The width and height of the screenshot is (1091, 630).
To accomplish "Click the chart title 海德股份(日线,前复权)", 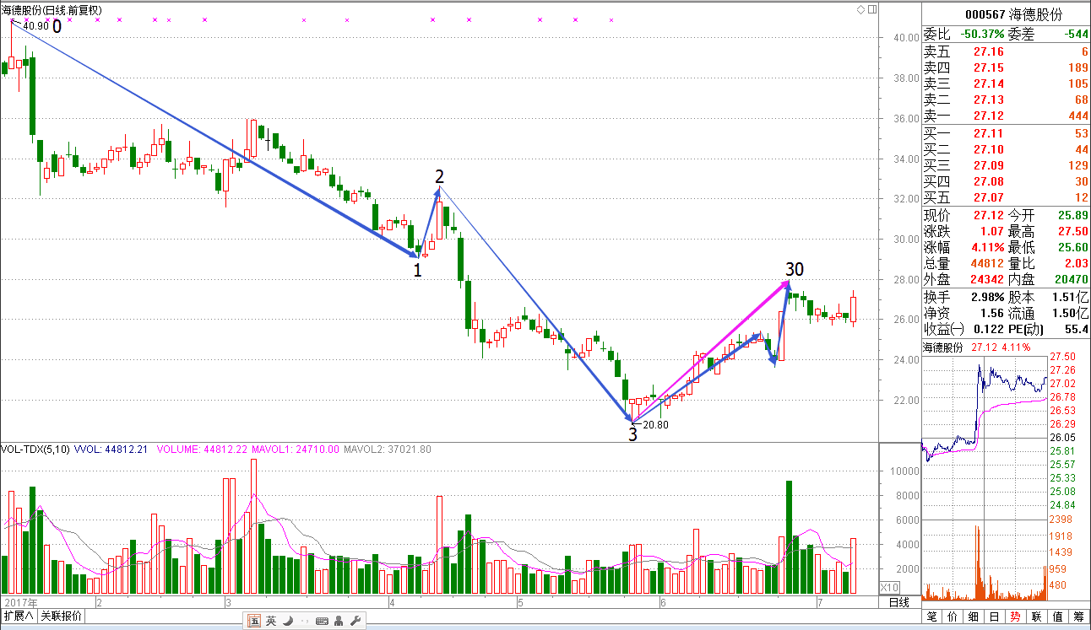I will click(x=52, y=10).
